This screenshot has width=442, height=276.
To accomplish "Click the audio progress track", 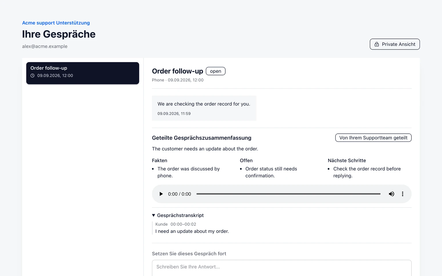I will coord(288,194).
